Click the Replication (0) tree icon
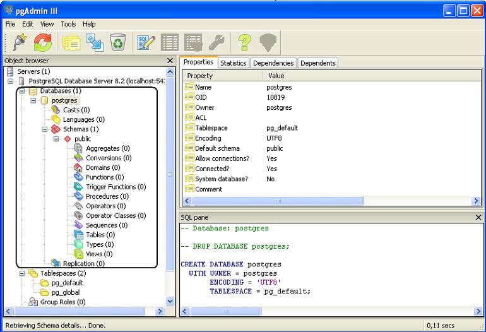 click(x=56, y=263)
